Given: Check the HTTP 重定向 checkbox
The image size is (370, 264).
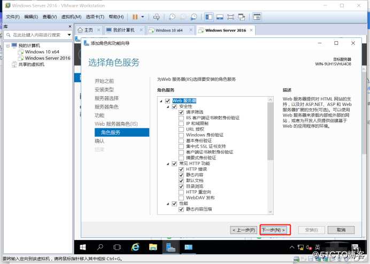Looking at the screenshot, I should pos(181,192).
